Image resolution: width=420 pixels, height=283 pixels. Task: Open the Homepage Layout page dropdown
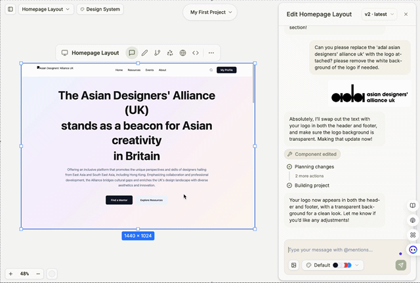(46, 9)
